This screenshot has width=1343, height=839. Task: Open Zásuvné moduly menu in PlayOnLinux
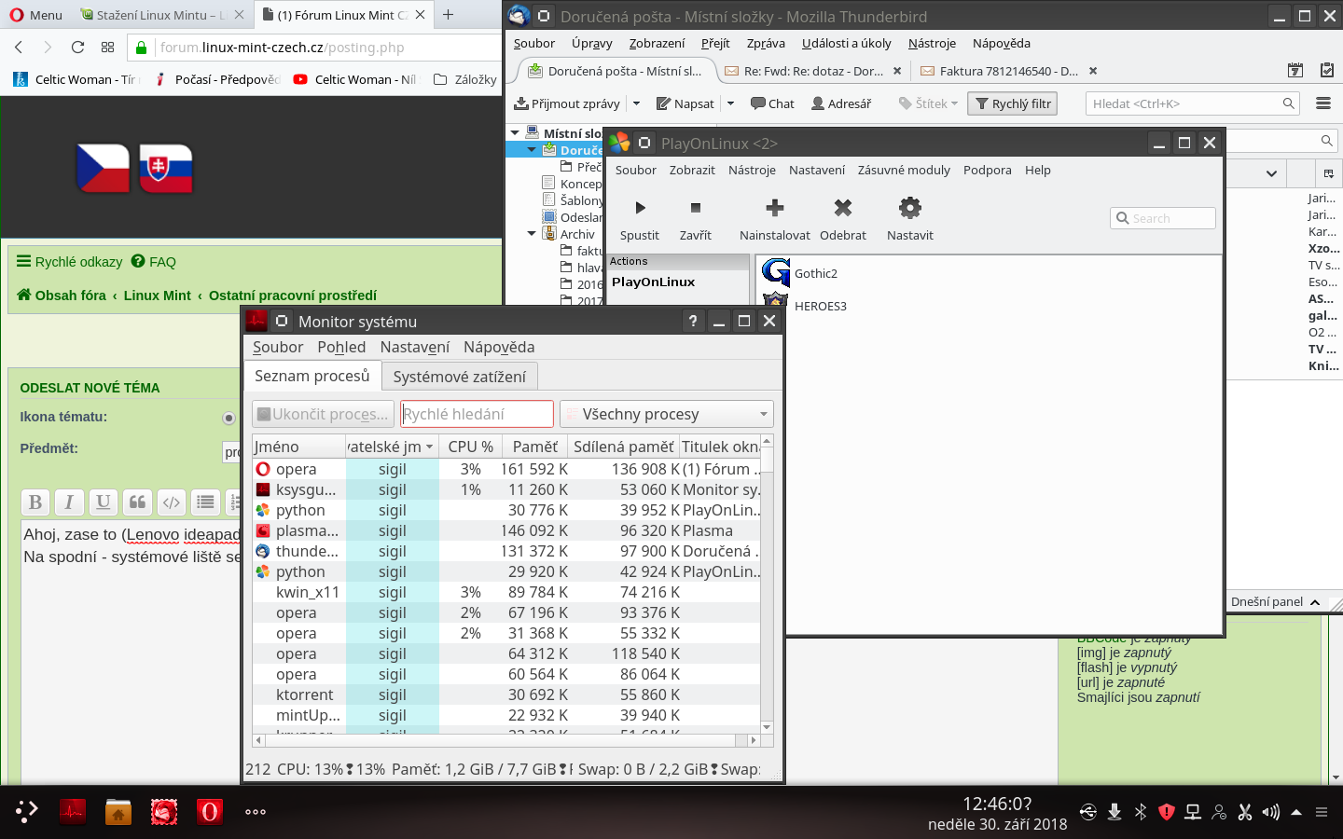[904, 170]
